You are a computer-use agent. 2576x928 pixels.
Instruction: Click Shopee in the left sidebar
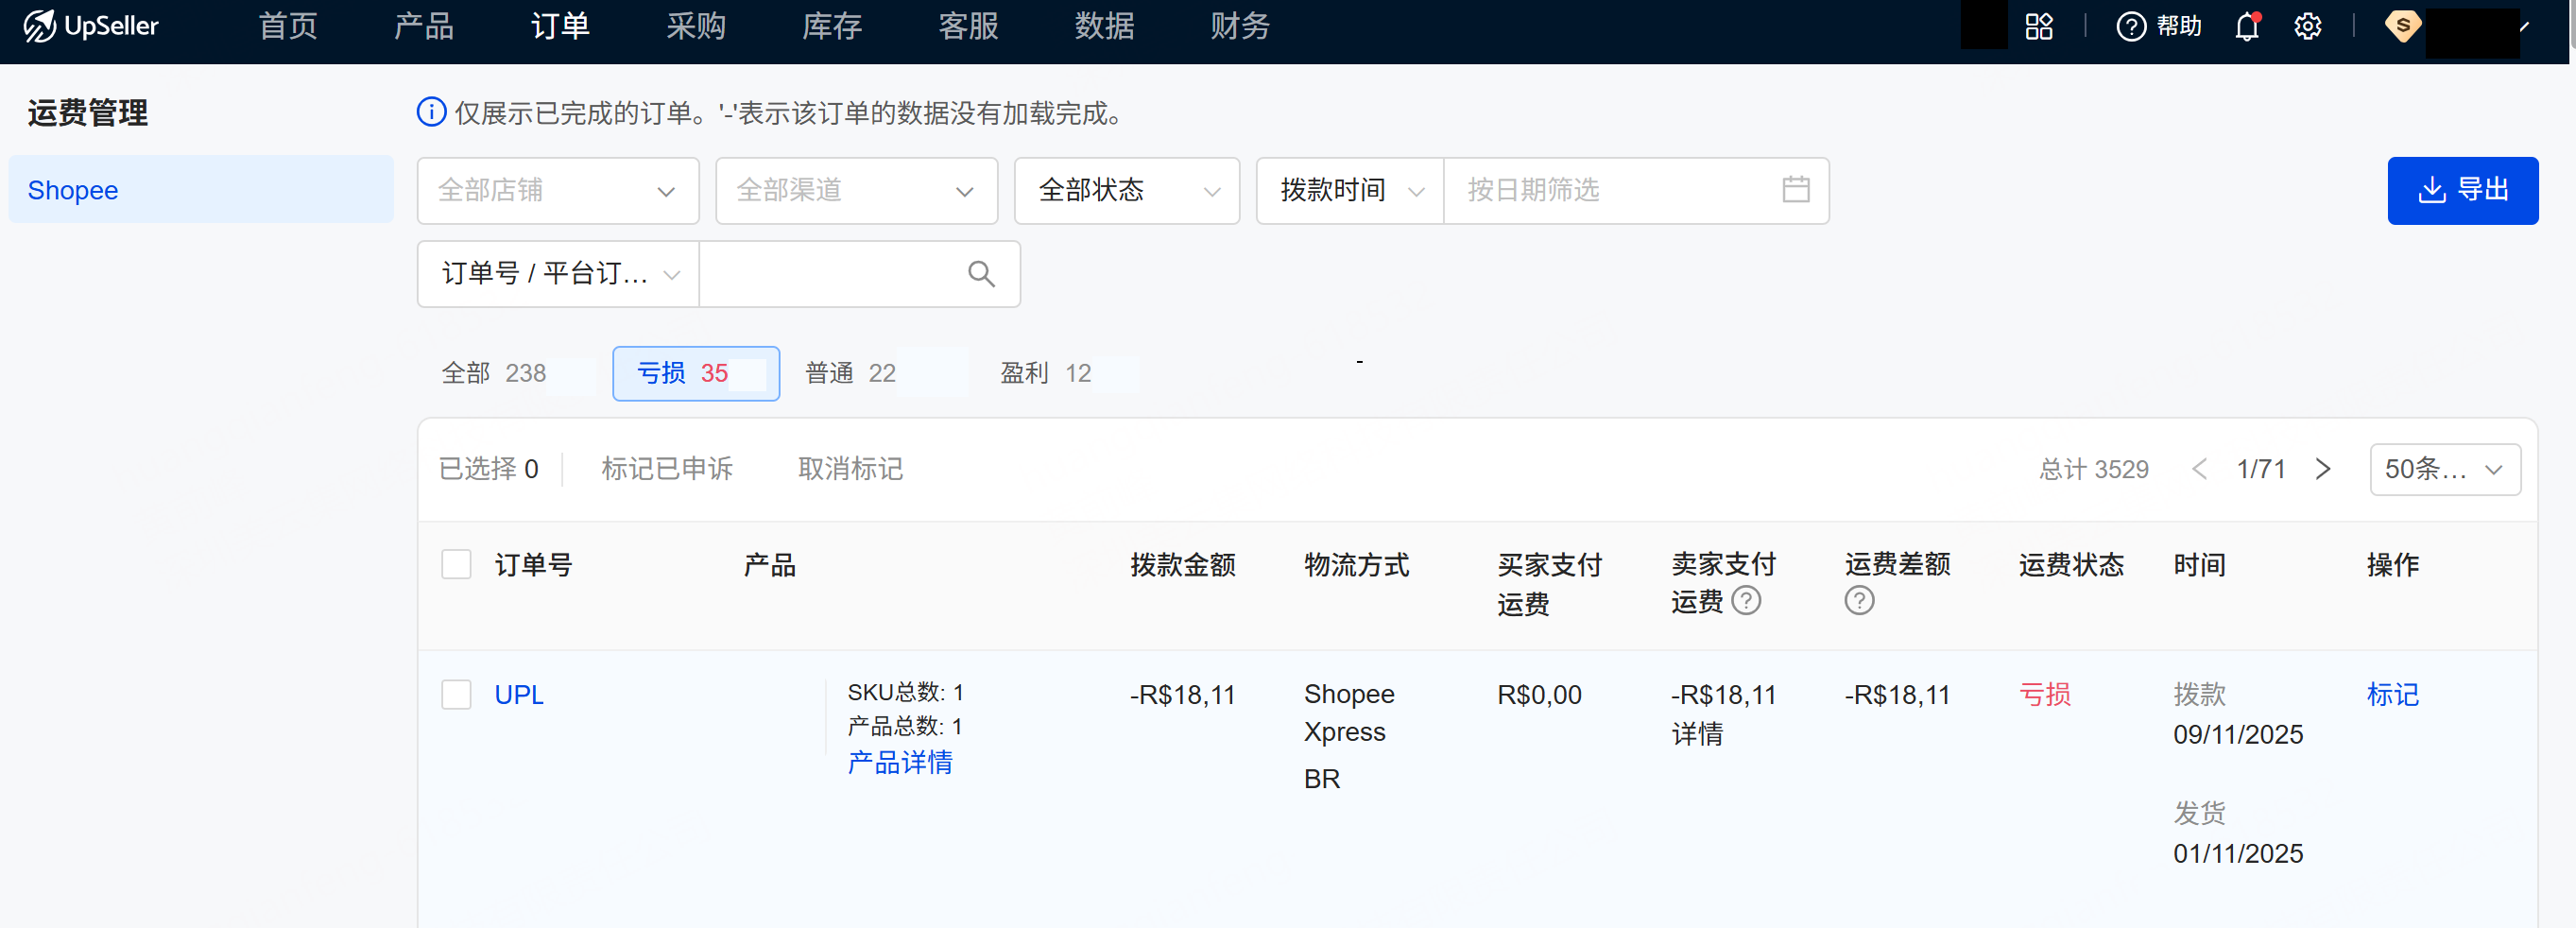point(72,189)
